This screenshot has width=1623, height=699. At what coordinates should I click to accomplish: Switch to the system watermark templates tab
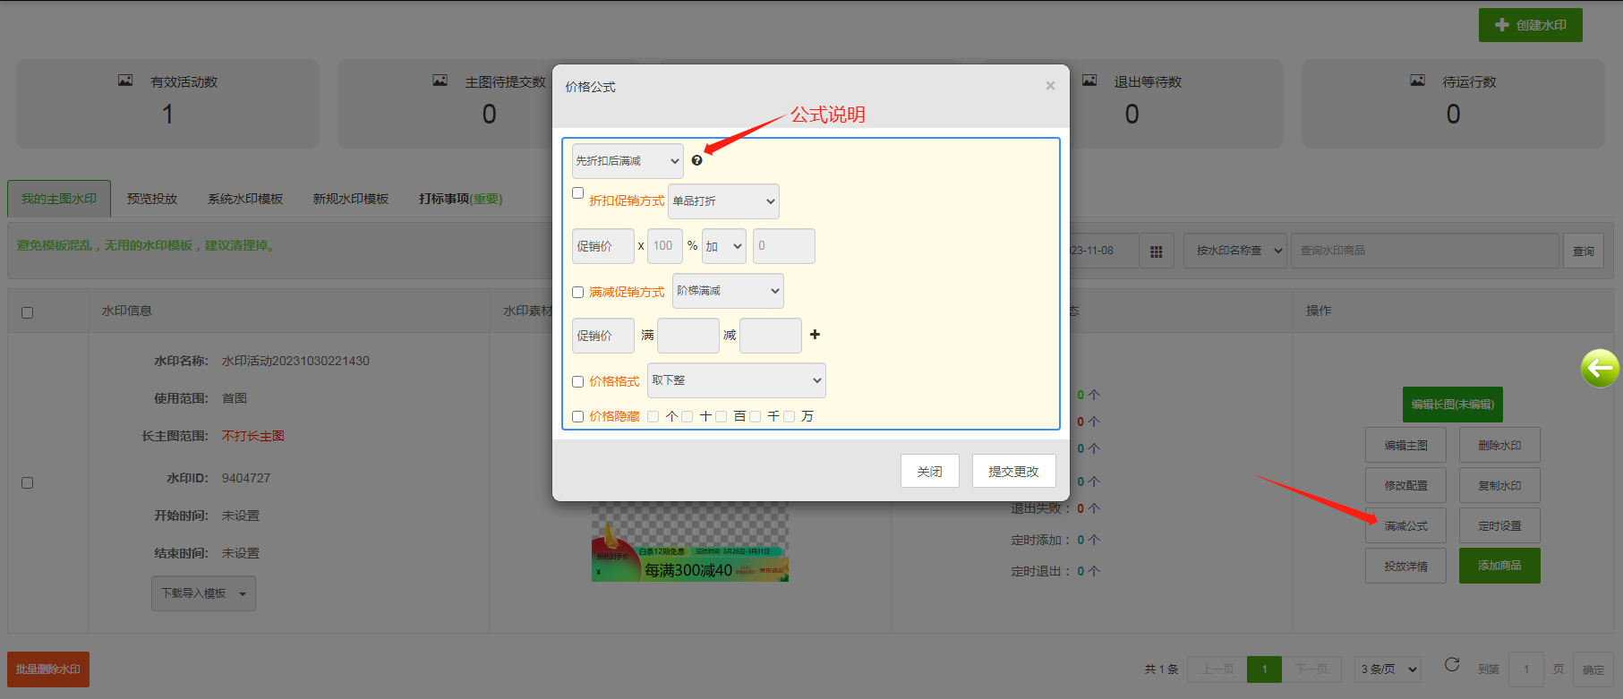(245, 199)
